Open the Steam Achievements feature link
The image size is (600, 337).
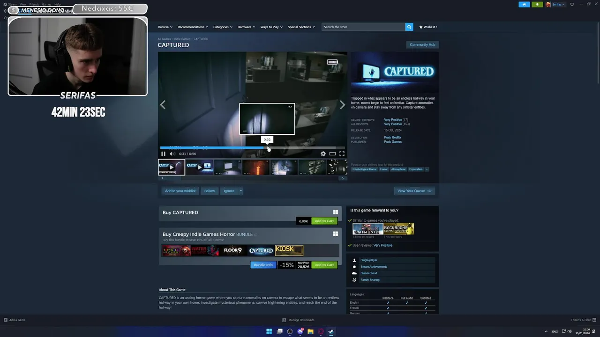[x=374, y=267]
